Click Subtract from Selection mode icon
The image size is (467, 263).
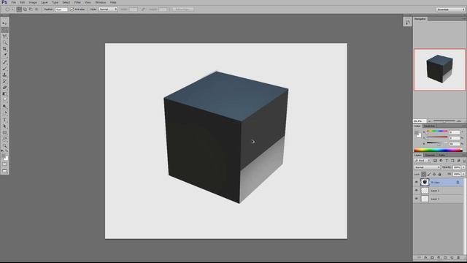[31, 9]
